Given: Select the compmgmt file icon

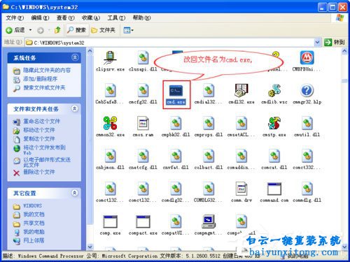Looking at the screenshot, I should [209, 221].
